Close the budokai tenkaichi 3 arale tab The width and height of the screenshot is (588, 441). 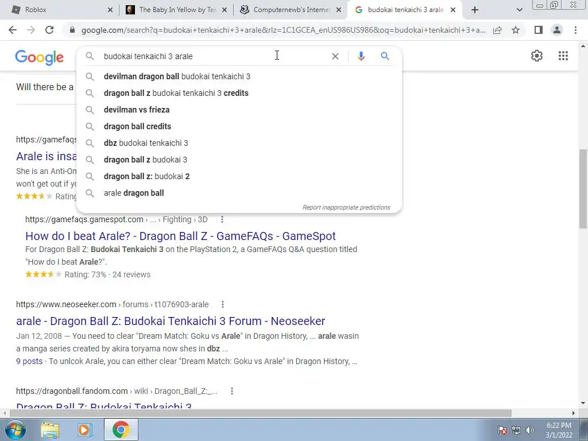453,10
